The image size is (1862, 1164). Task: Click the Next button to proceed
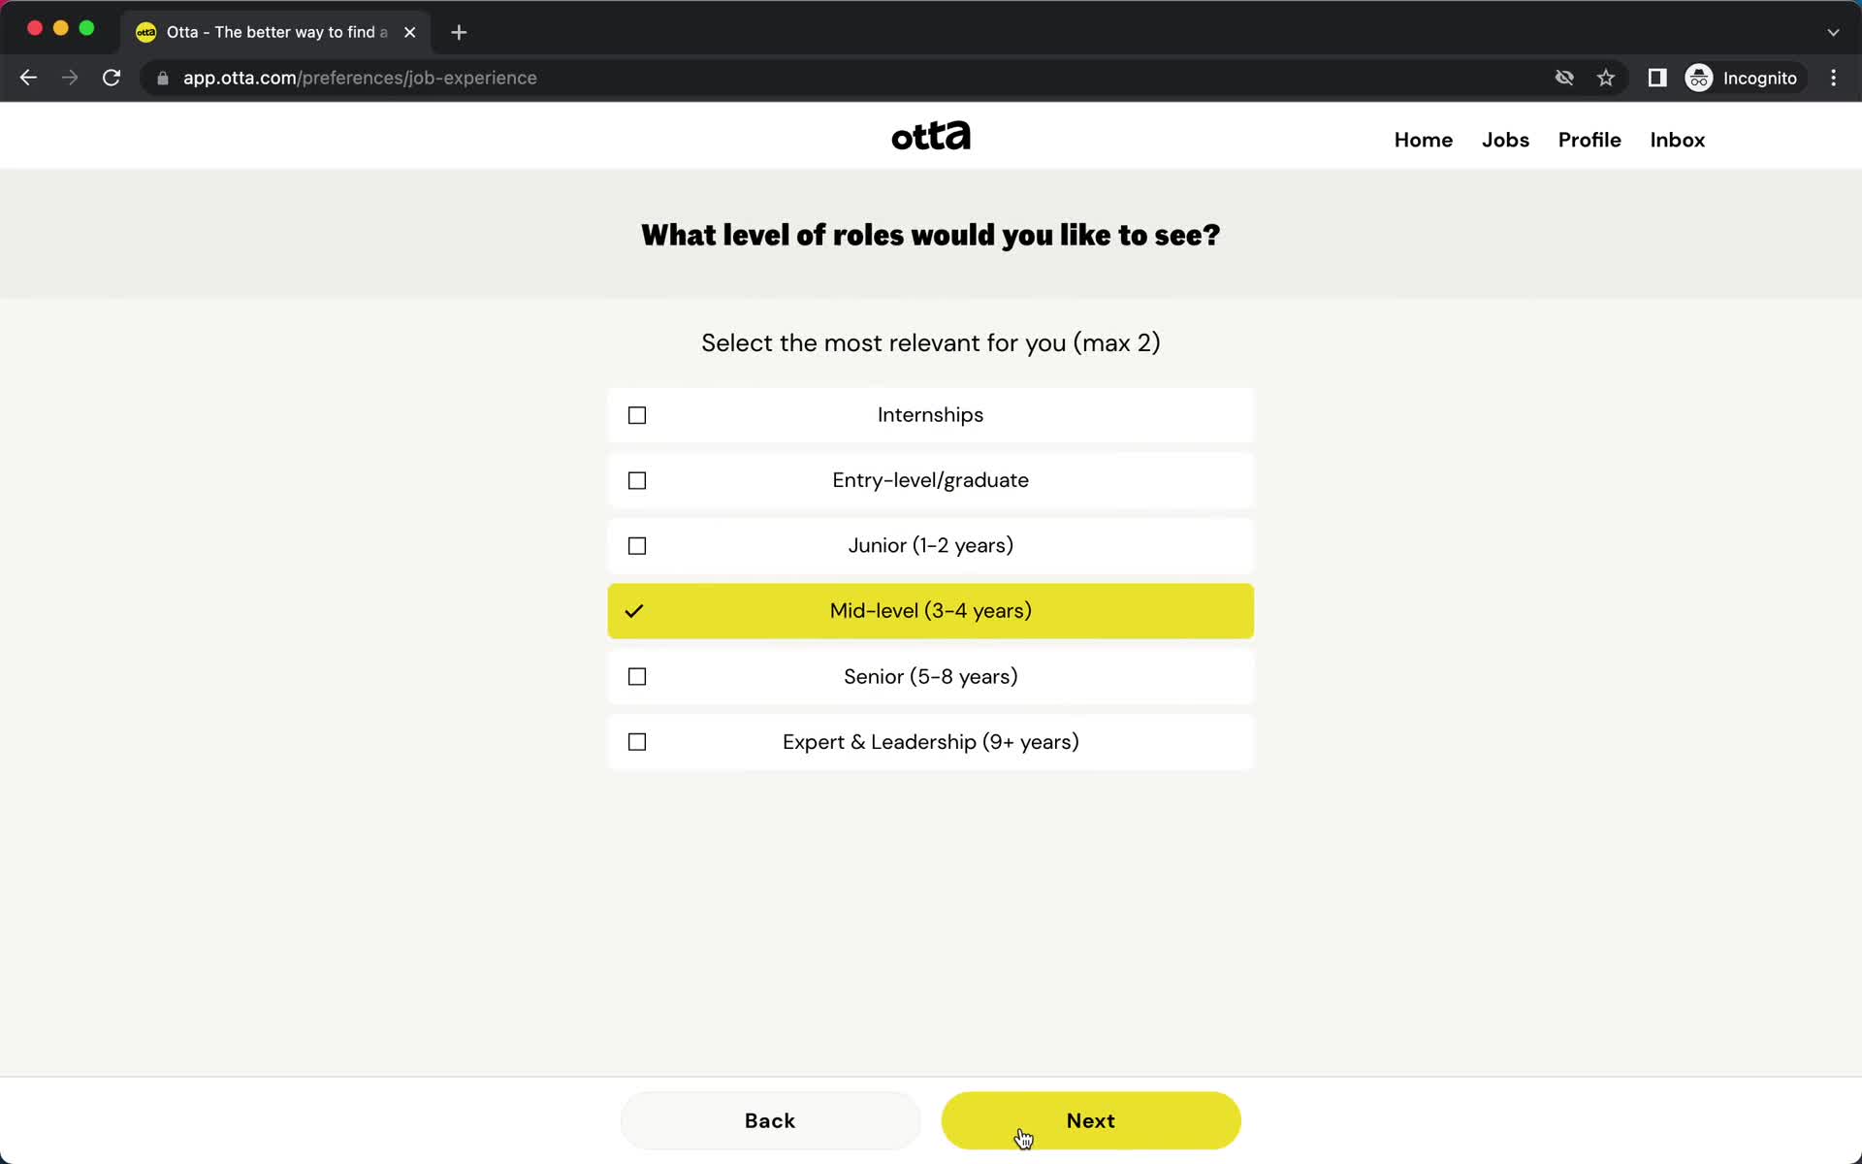click(x=1090, y=1119)
